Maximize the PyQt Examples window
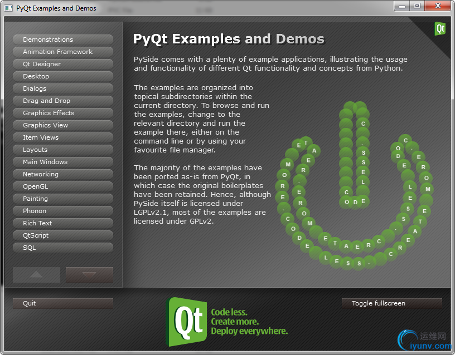Screen dimensions: 455x355 (417, 6)
